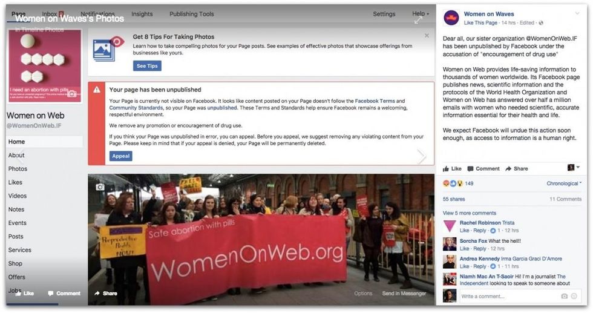This screenshot has height=313, width=593.
Task: Open the Publishing Tools tab
Action: [x=192, y=14]
